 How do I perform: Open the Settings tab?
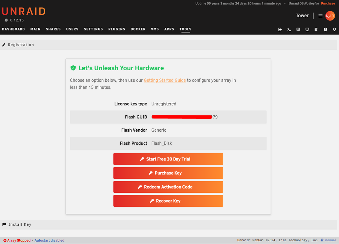tap(94, 29)
